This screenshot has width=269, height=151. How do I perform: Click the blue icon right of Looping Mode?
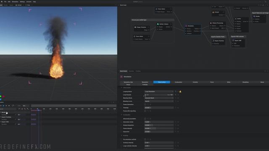(x=176, y=91)
